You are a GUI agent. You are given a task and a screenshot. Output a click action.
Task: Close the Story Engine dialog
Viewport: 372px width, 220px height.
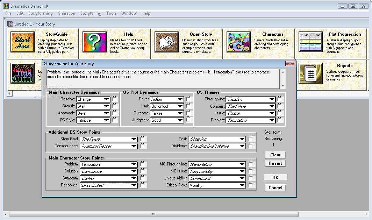click(x=290, y=63)
